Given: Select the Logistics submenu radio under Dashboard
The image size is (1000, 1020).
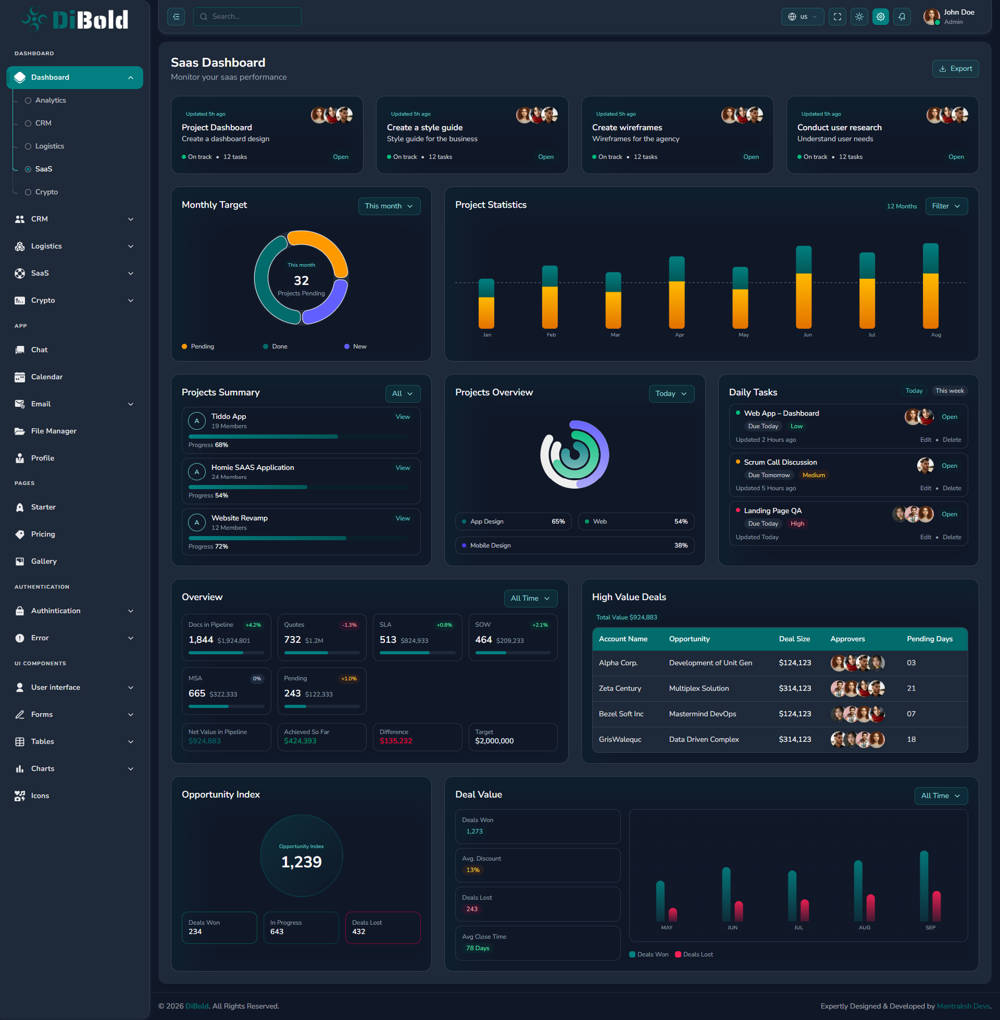Looking at the screenshot, I should tap(28, 146).
